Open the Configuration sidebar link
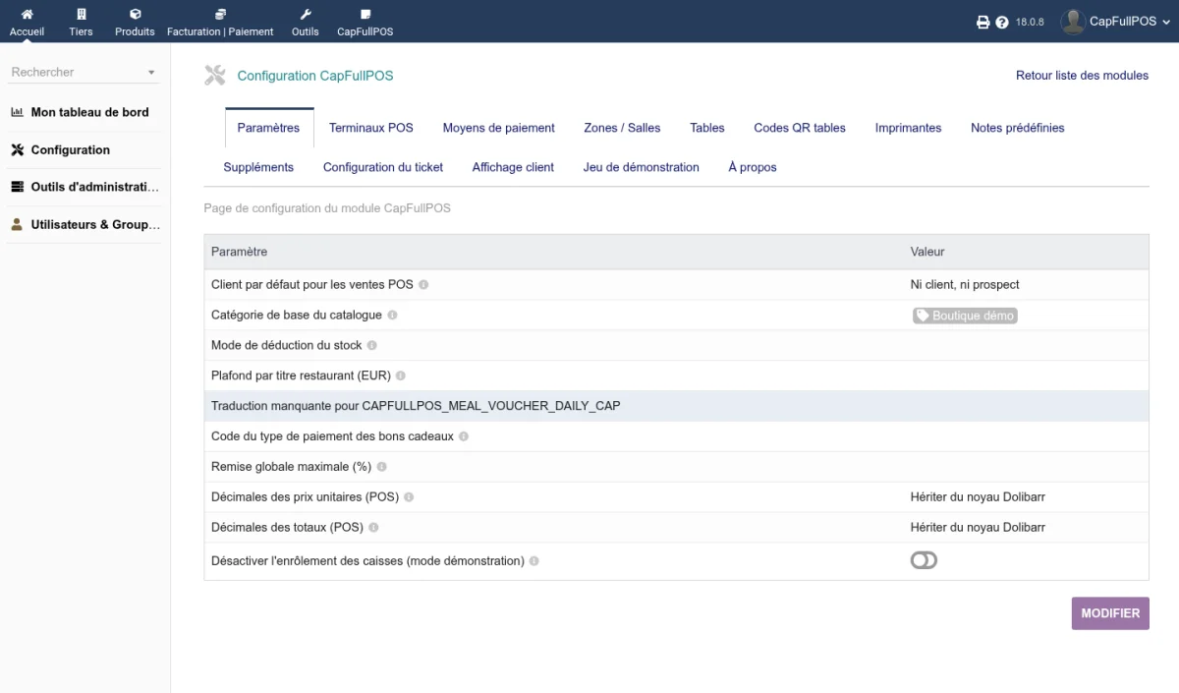The height and width of the screenshot is (693, 1179). point(71,149)
